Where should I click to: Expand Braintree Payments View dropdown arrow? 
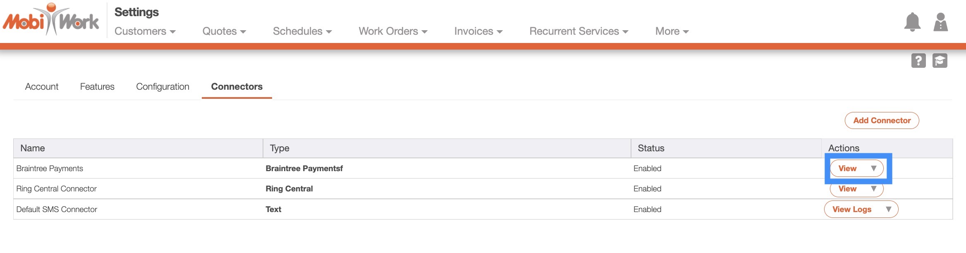point(874,168)
